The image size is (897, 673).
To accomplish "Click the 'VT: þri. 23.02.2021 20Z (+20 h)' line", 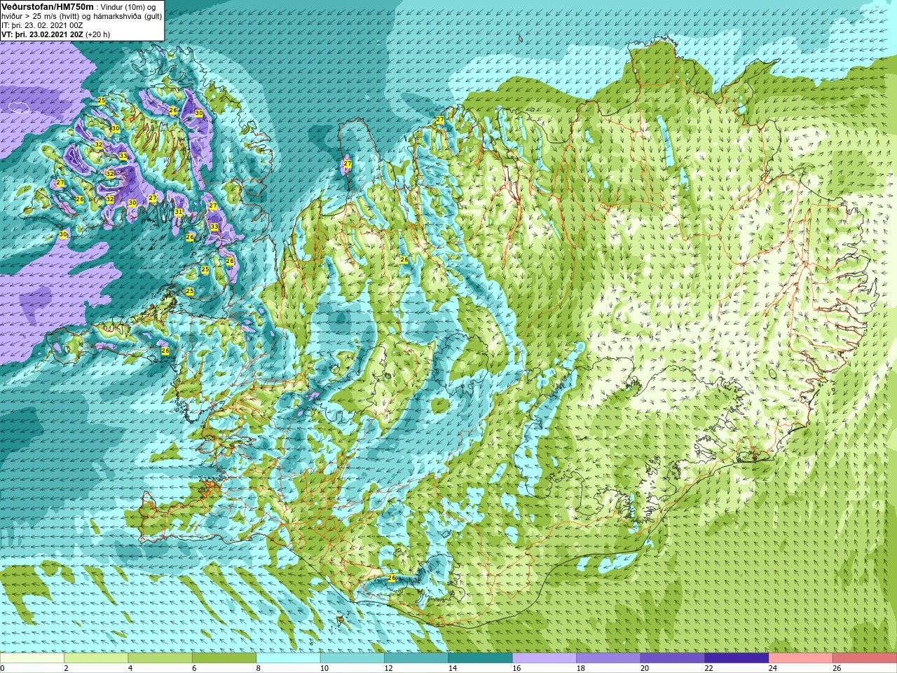I will [55, 34].
